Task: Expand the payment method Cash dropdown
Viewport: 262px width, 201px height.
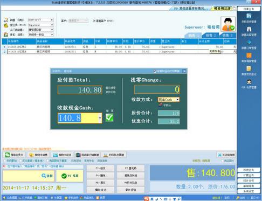Action: pyautogui.click(x=177, y=99)
